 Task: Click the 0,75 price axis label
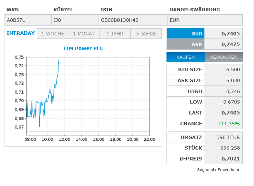click(19, 57)
